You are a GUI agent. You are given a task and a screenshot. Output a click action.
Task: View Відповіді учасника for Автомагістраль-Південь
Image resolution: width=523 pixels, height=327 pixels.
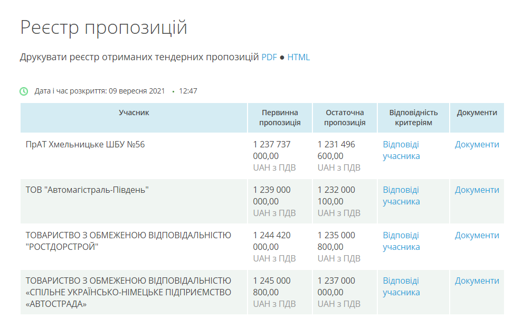click(401, 196)
